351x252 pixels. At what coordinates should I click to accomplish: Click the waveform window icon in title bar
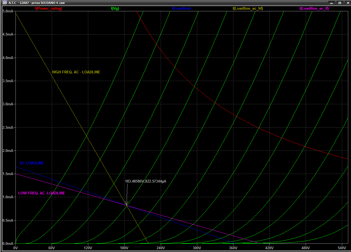coord(4,2)
